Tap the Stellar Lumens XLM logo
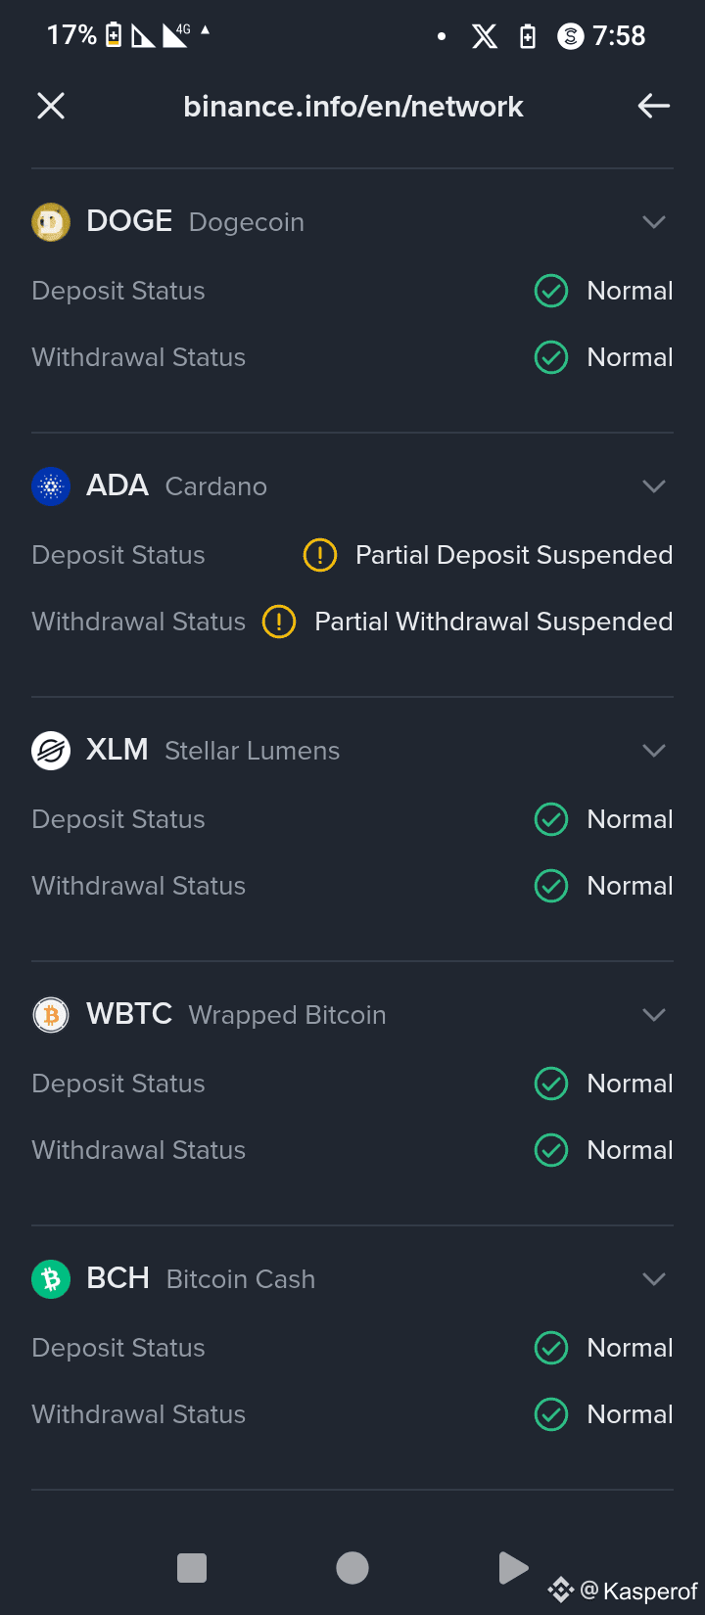The image size is (705, 1615). click(51, 751)
